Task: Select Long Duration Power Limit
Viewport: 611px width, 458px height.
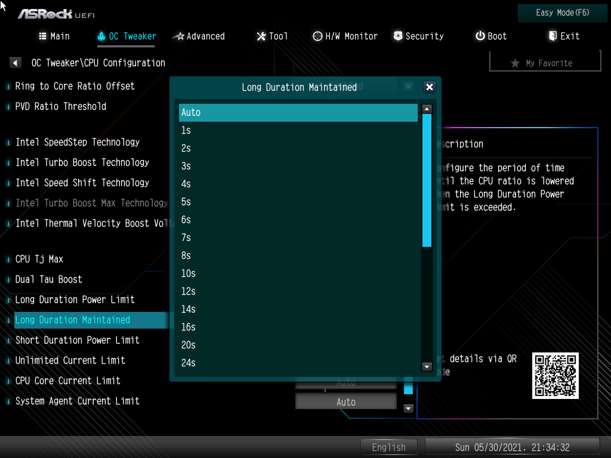Action: pos(75,299)
